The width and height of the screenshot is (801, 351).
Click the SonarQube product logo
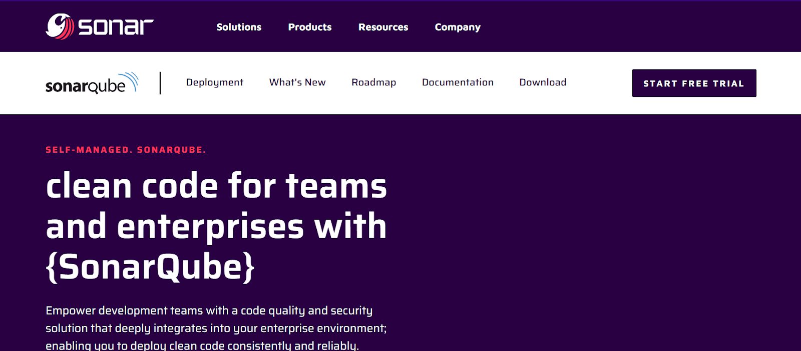click(92, 83)
